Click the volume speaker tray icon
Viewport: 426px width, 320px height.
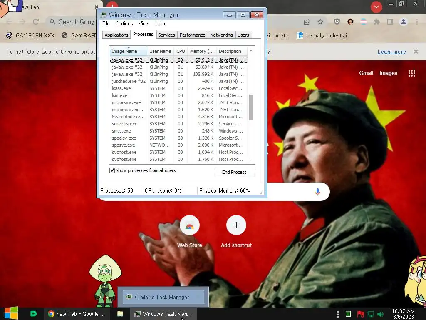coord(381,314)
